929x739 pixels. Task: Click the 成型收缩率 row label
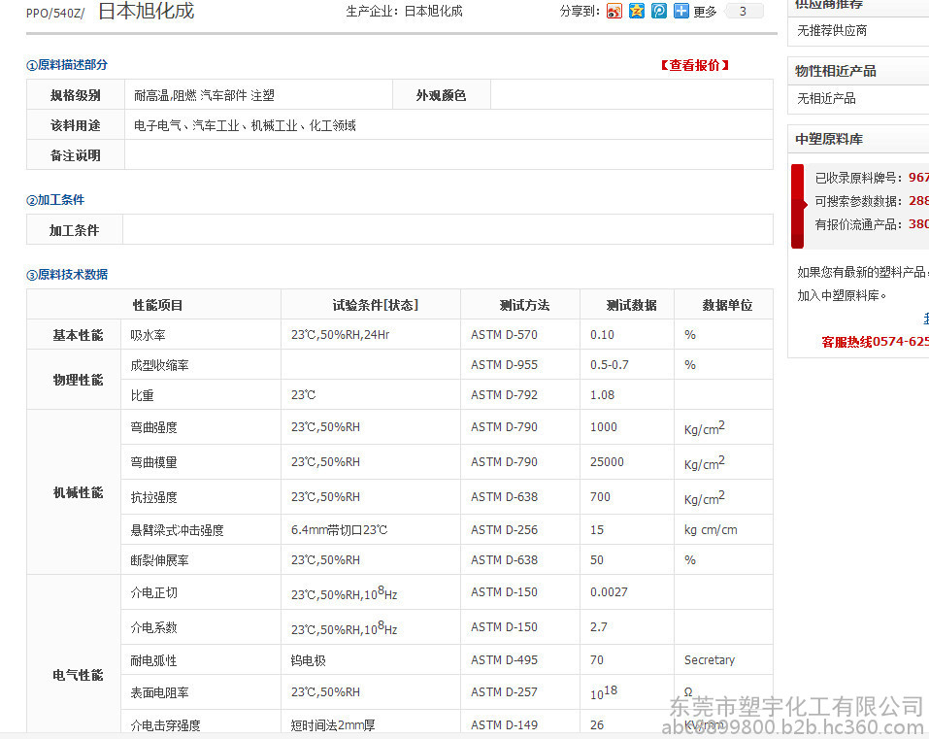point(159,365)
